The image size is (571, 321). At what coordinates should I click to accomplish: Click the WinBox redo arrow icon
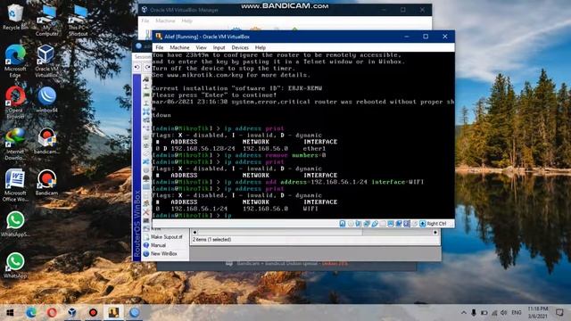147,68
